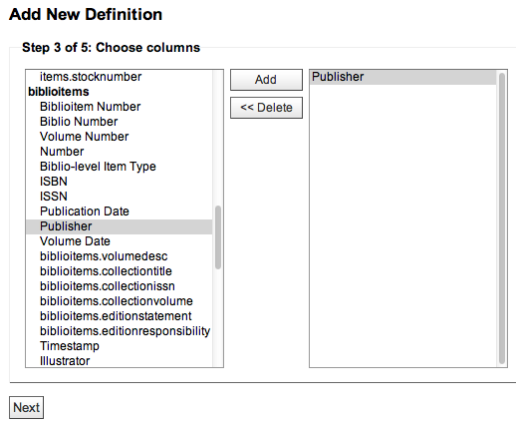
Task: Pick the Biblioitem Number entry
Action: tap(119, 107)
